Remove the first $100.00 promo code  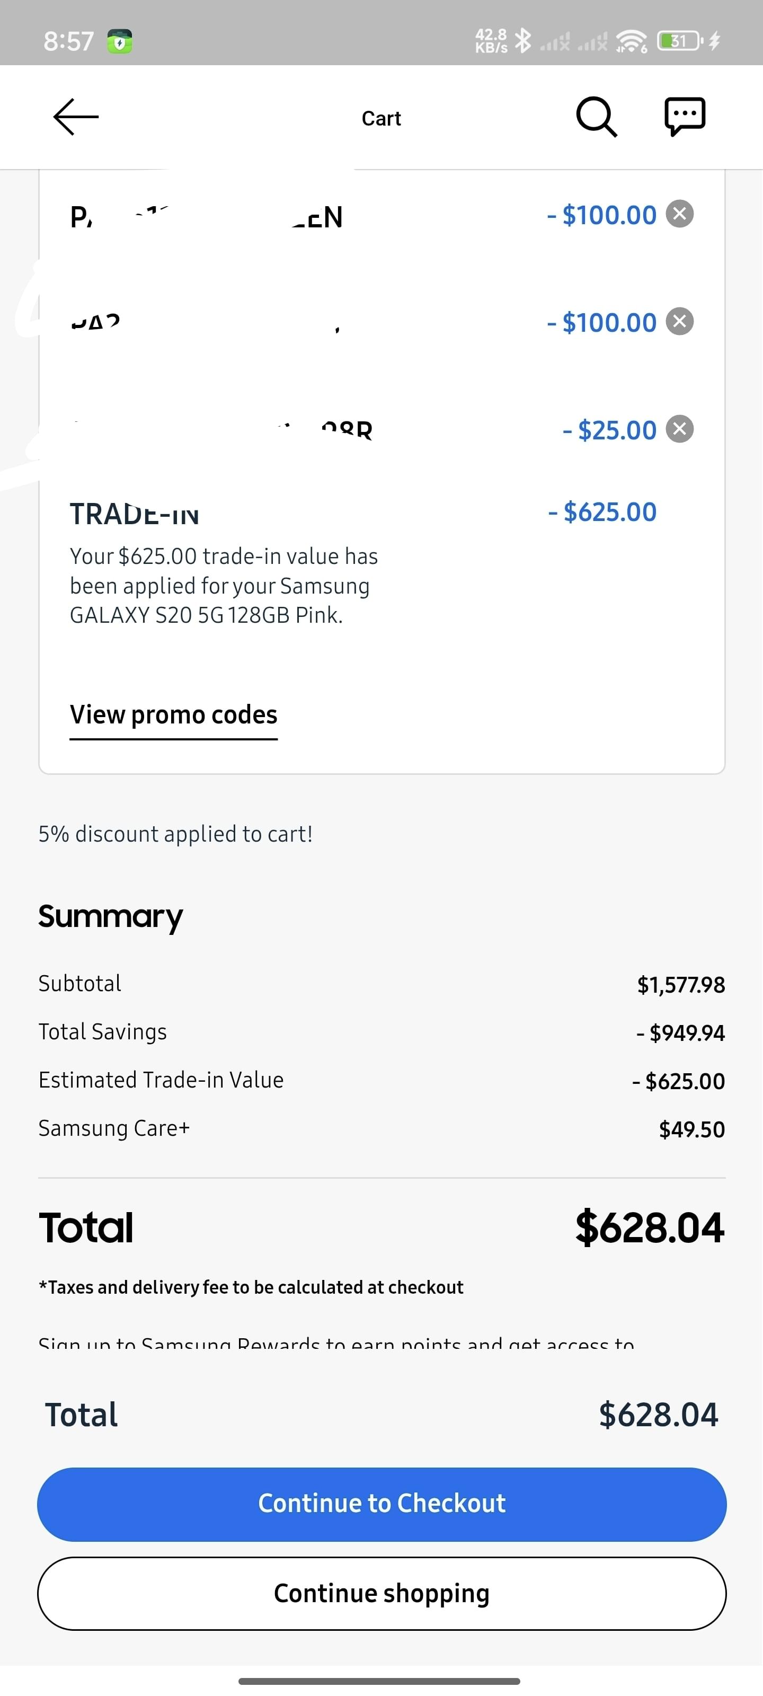[x=679, y=214]
